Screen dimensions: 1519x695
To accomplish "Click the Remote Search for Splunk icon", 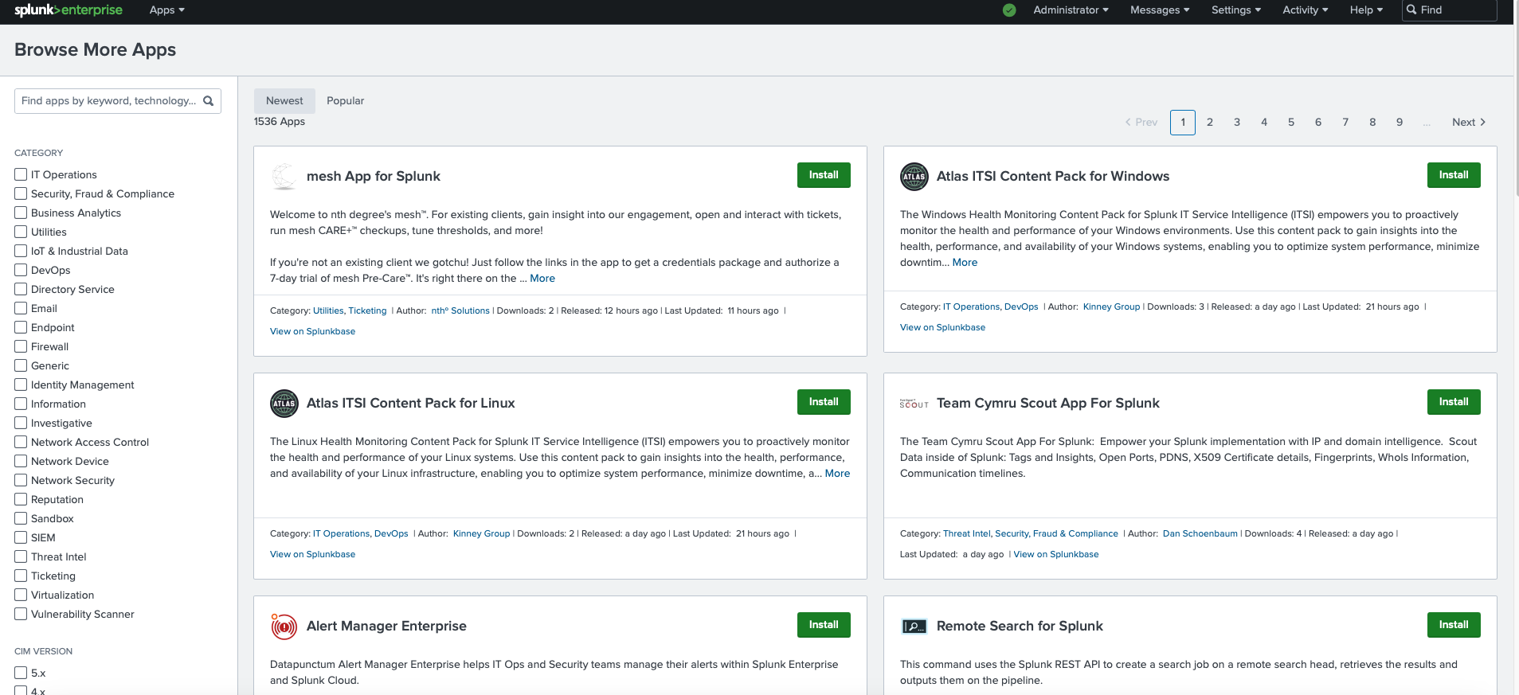I will pyautogui.click(x=914, y=627).
